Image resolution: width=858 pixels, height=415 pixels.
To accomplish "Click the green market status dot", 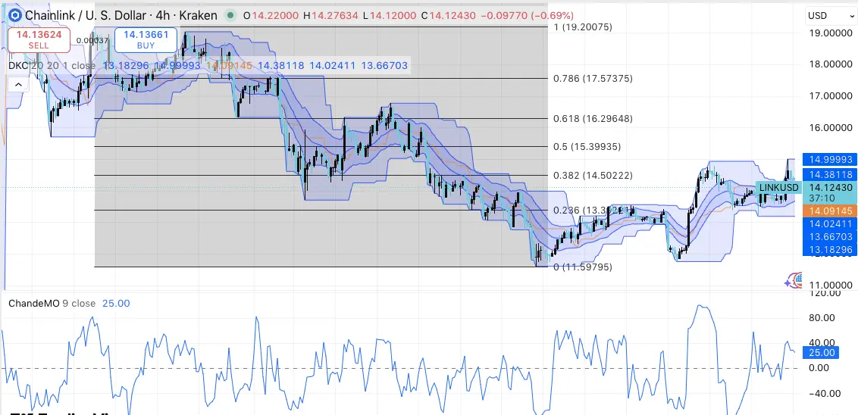I will tap(230, 15).
